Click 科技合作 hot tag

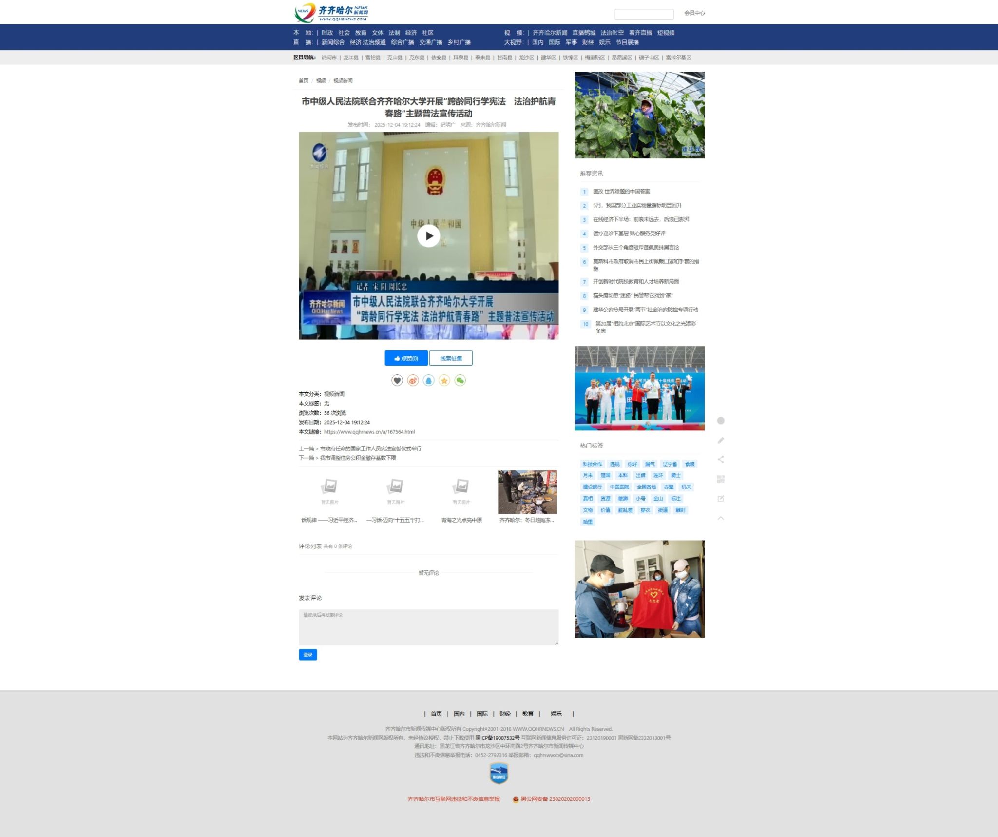tap(592, 464)
